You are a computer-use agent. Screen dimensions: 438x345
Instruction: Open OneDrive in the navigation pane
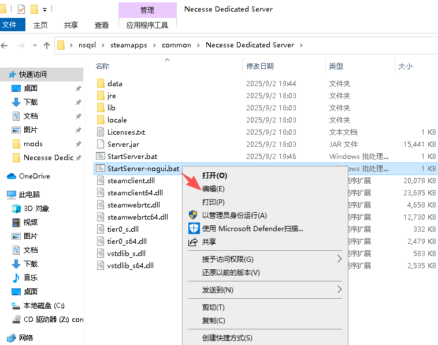(34, 176)
